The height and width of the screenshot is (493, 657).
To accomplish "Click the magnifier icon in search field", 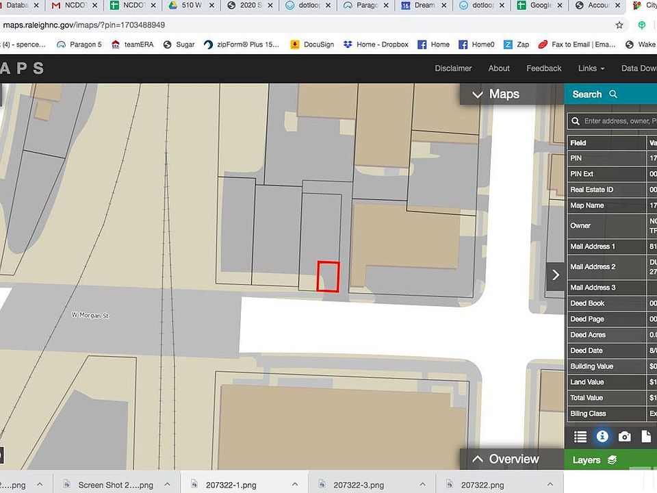I will pyautogui.click(x=575, y=121).
